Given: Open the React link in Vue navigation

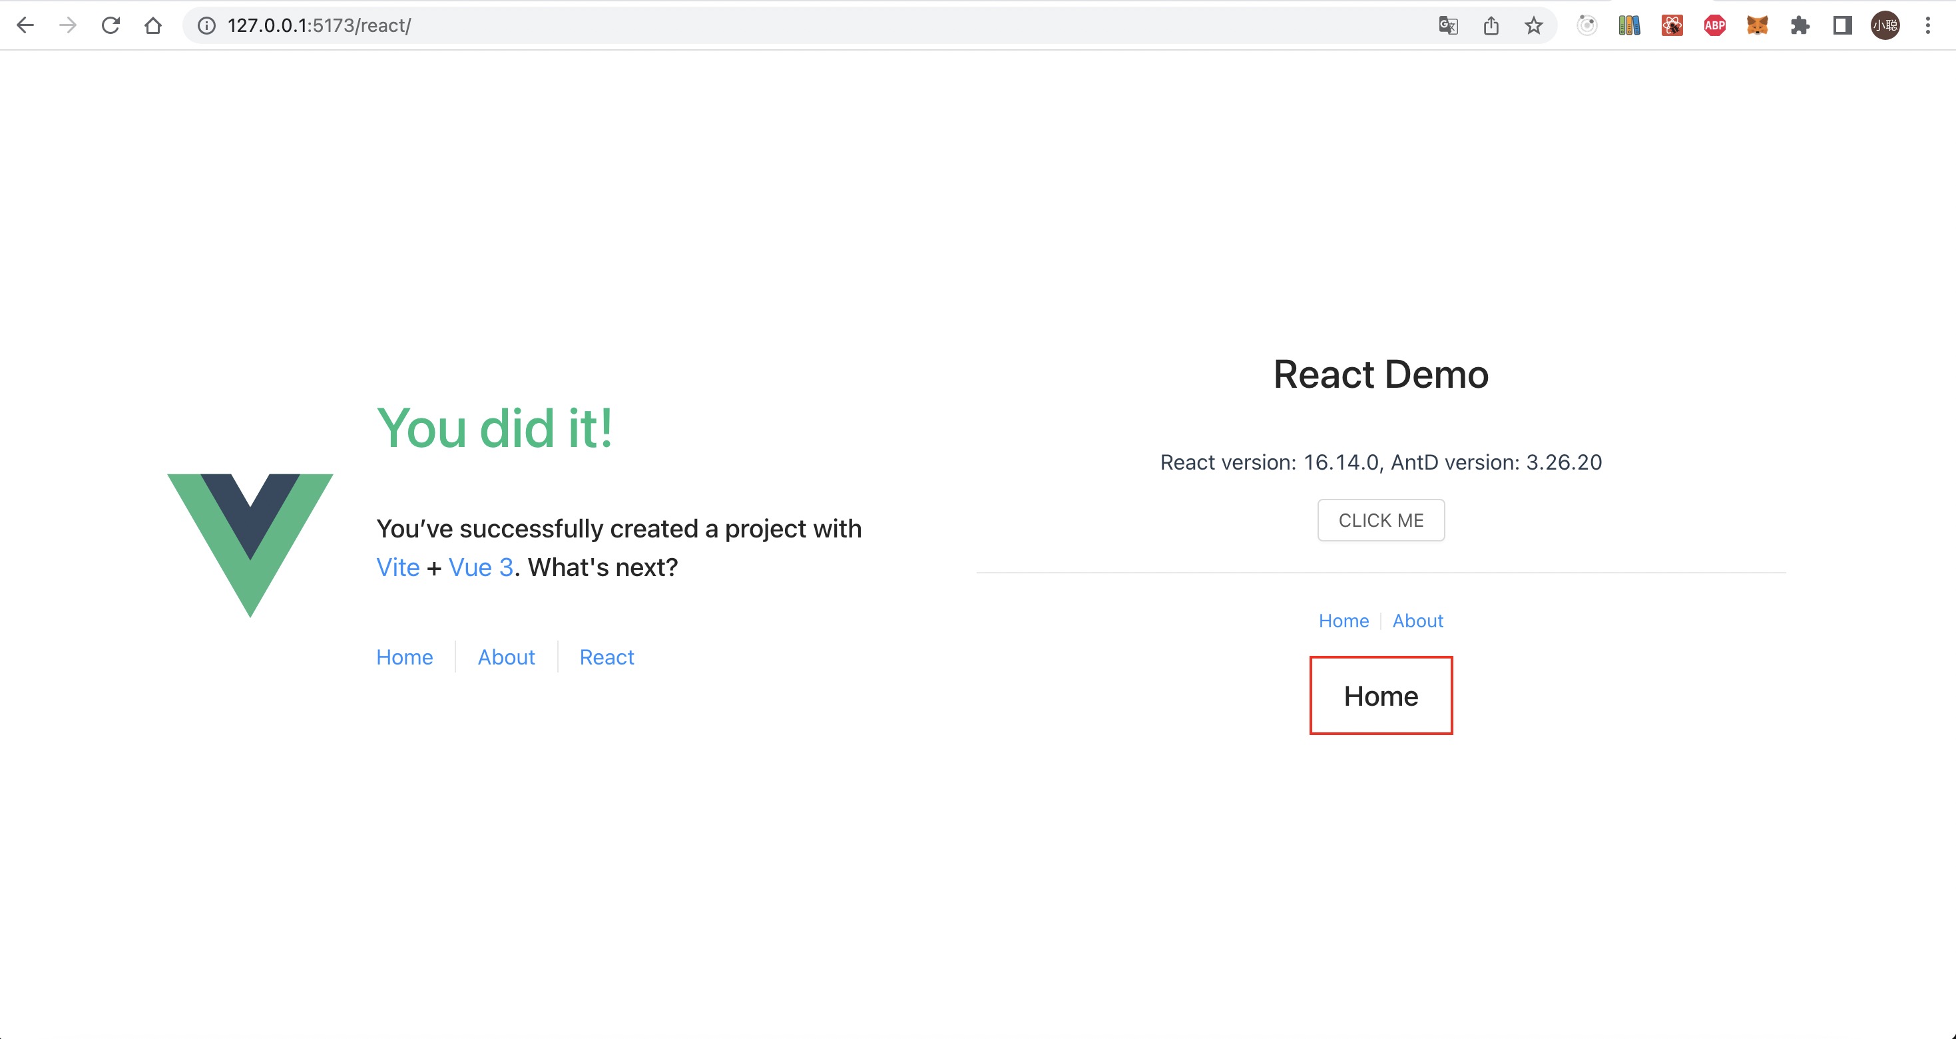Looking at the screenshot, I should click(606, 657).
